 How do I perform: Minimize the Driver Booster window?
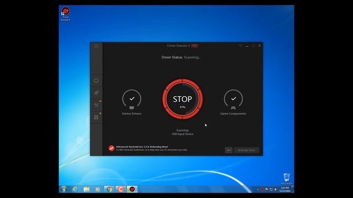[247, 46]
